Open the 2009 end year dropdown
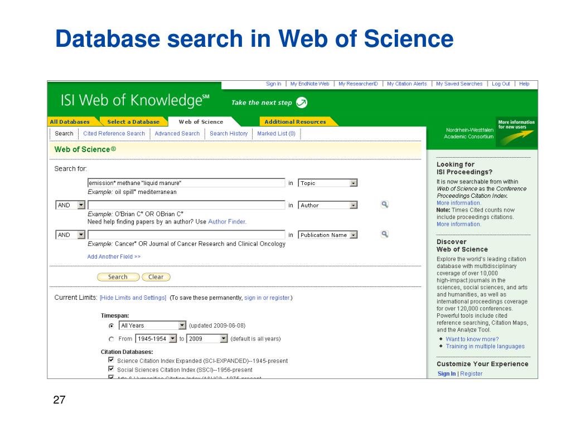 (x=207, y=339)
